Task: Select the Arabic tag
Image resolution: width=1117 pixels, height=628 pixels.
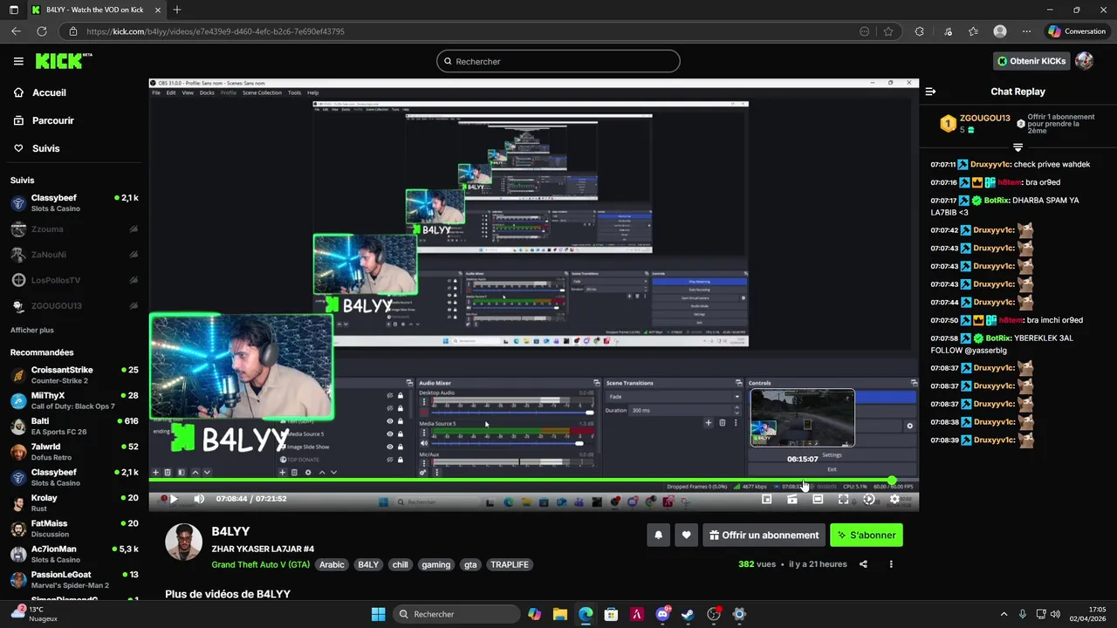Action: [x=332, y=565]
